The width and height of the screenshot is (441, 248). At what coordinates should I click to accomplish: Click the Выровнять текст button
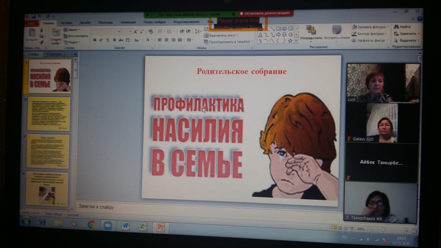[221, 36]
